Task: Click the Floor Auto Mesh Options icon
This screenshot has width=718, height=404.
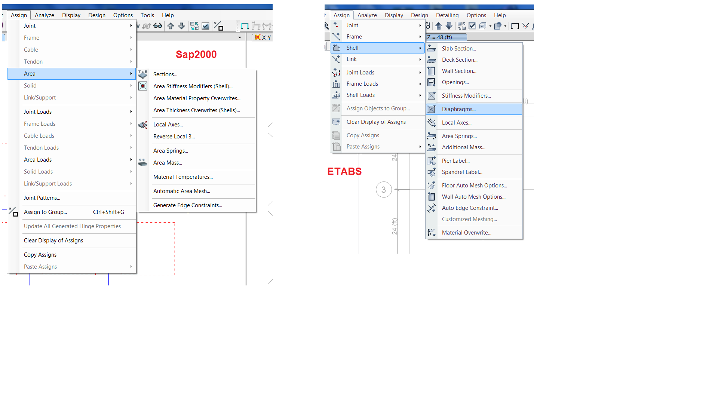Action: [432, 186]
